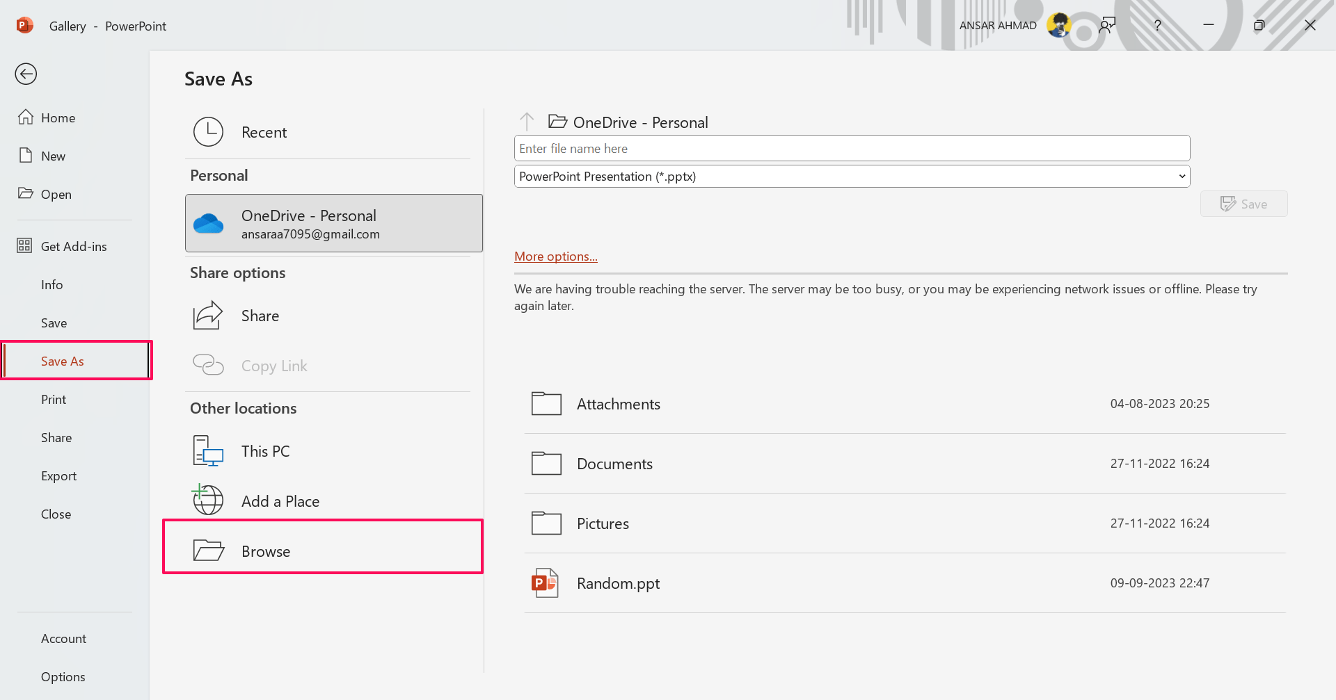This screenshot has width=1336, height=700.
Task: Click the Copy Link chain icon
Action: [208, 364]
